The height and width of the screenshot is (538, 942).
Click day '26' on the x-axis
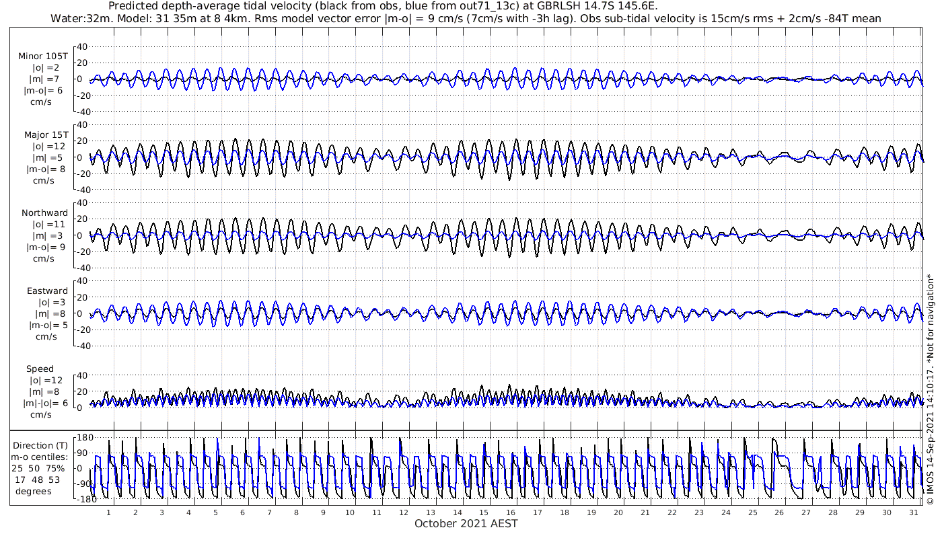[x=779, y=512]
